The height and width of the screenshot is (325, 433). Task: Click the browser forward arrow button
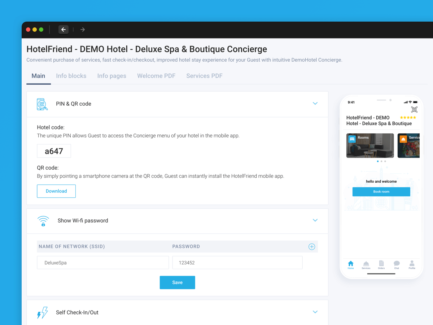(83, 30)
